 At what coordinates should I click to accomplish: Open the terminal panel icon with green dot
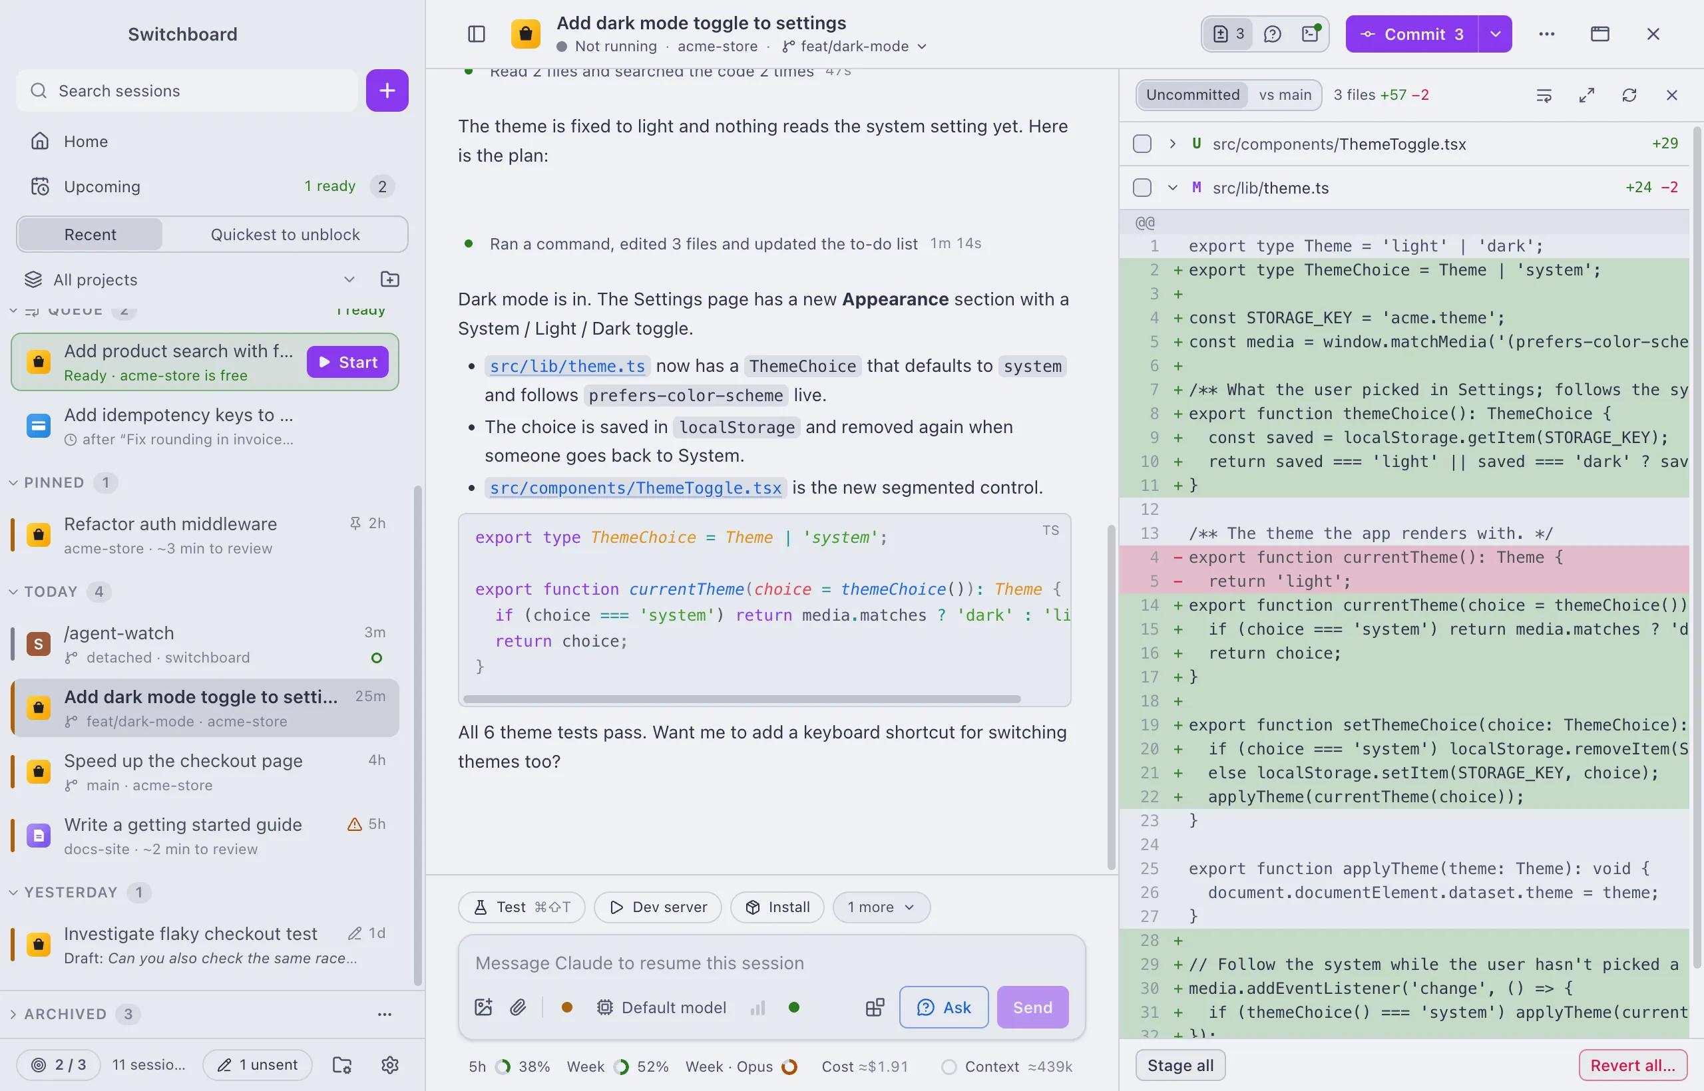1311,34
